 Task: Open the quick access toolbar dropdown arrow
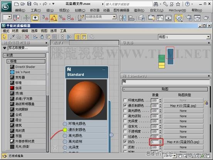[x=54, y=4]
